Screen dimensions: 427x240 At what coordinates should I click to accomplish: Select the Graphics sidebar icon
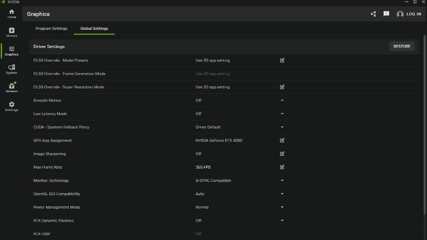point(11,51)
